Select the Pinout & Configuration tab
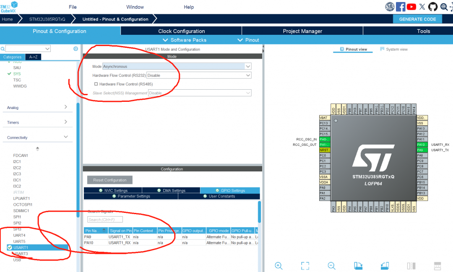453x272 pixels. 60,31
